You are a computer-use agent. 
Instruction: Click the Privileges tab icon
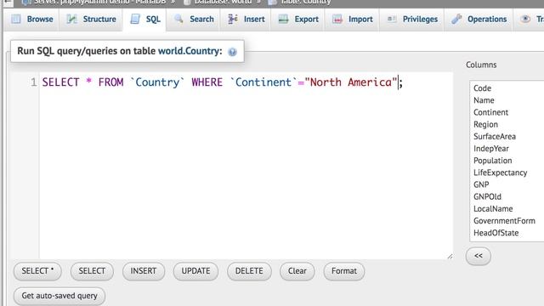(392, 19)
